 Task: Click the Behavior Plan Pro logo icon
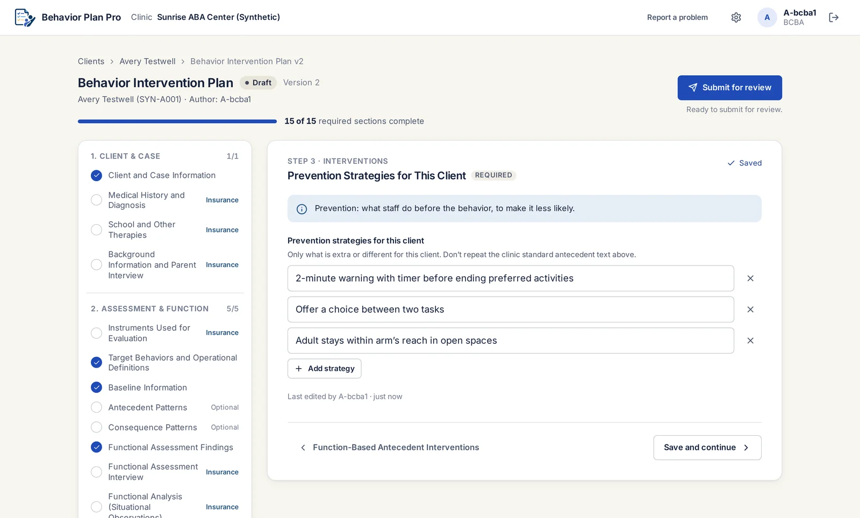pyautogui.click(x=25, y=17)
